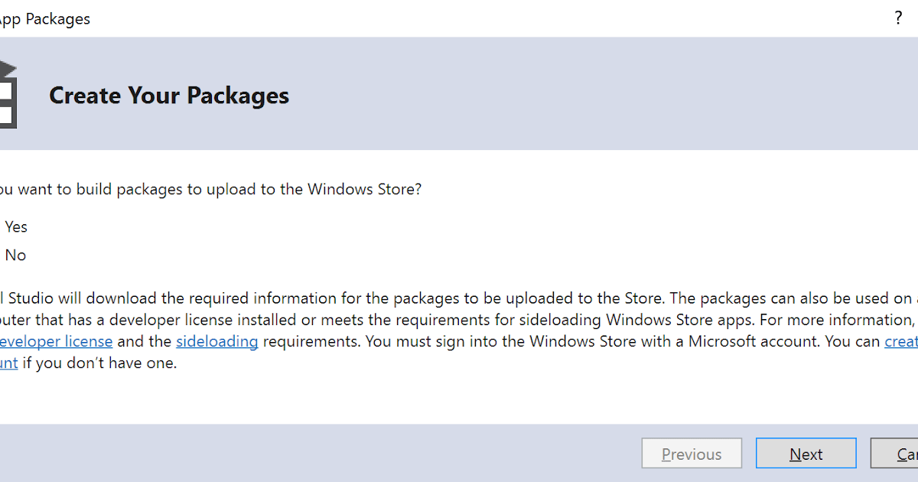Open the sideloading requirements link
The width and height of the screenshot is (918, 482).
click(216, 341)
